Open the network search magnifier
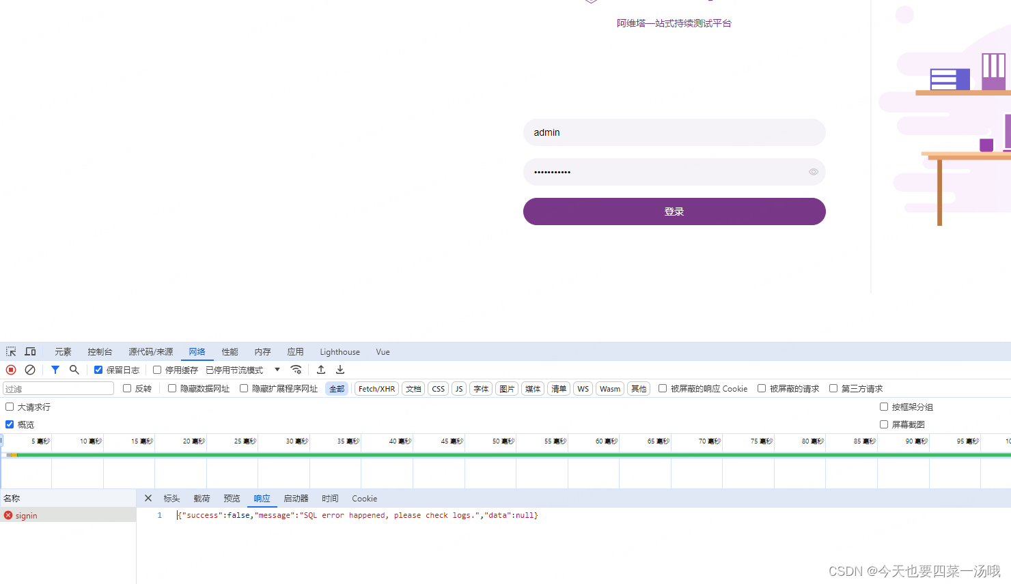The width and height of the screenshot is (1011, 584). point(74,370)
